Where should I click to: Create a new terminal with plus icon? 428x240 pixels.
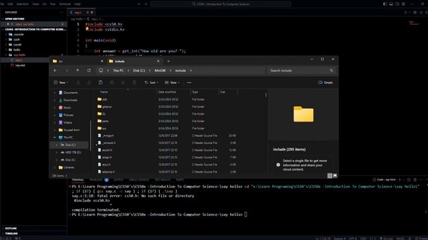coord(400,179)
